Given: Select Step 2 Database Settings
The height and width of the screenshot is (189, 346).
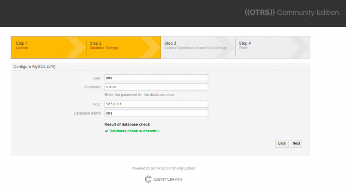Looking at the screenshot, I should pyautogui.click(x=103, y=45).
